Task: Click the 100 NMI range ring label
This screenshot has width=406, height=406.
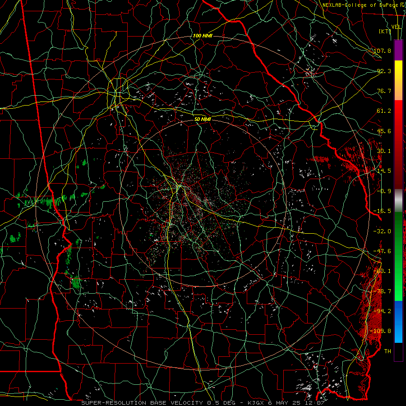Action: click(203, 36)
